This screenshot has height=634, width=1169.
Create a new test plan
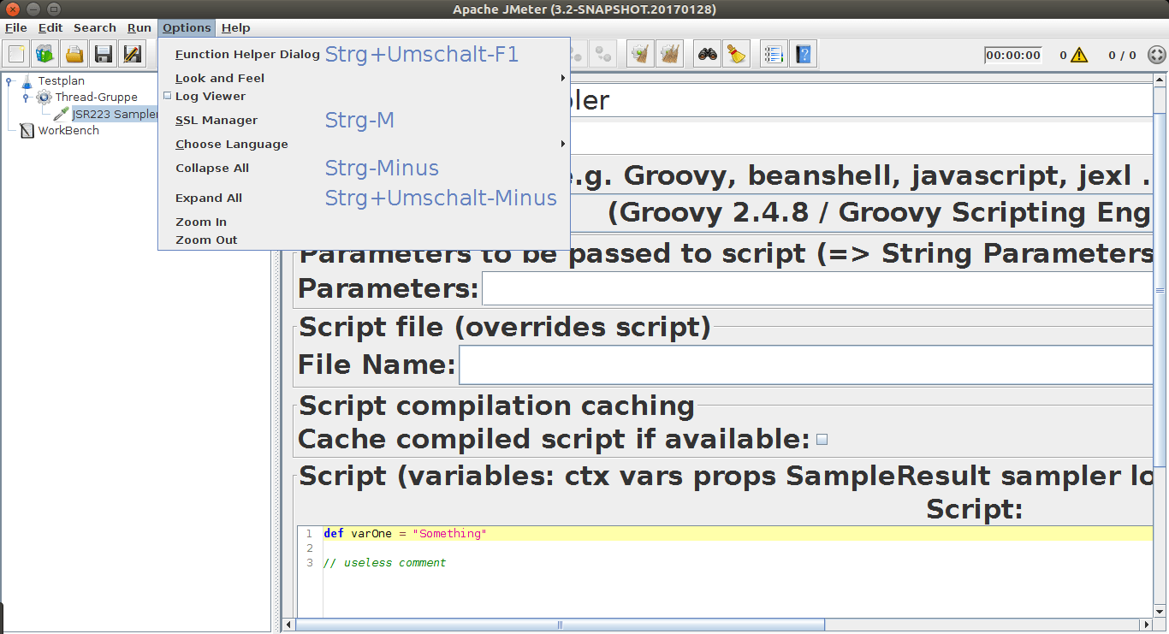15,54
